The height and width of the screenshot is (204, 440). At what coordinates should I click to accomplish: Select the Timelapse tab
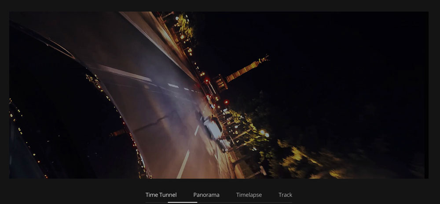249,195
